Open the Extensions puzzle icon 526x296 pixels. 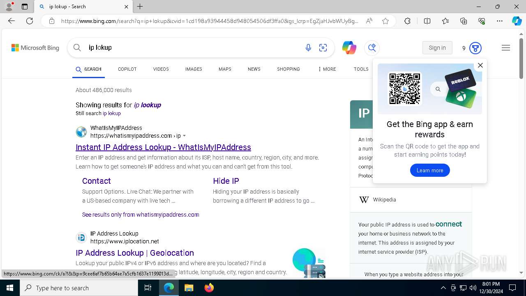click(407, 21)
